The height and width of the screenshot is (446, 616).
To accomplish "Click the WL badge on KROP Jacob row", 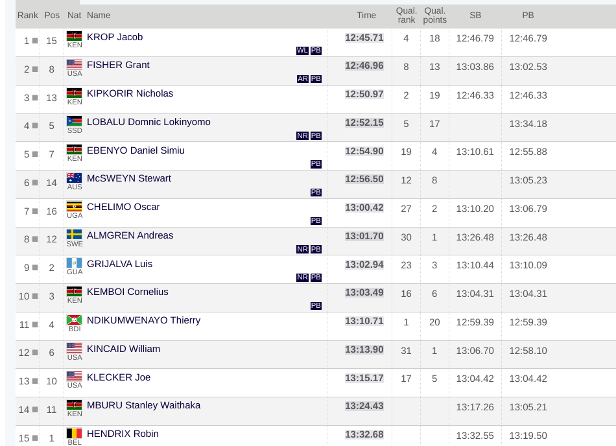I will (302, 51).
